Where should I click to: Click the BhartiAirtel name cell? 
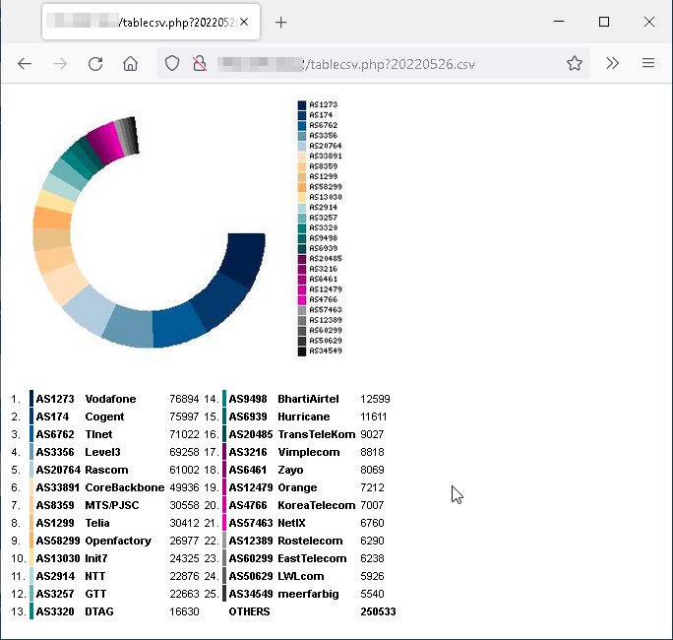pyautogui.click(x=308, y=399)
